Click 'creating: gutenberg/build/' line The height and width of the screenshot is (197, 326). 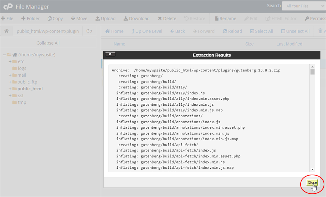coord(147,82)
